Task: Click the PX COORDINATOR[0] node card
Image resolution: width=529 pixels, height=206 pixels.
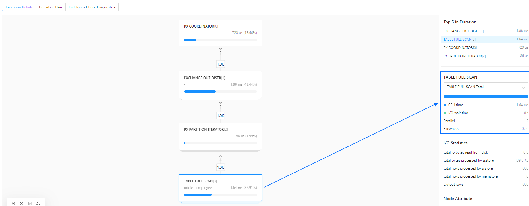Action: pos(220,33)
